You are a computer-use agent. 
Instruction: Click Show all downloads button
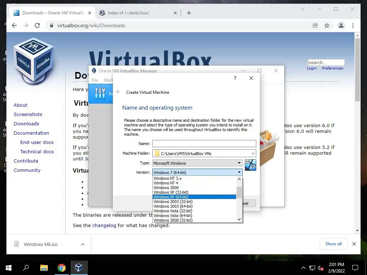(334, 244)
